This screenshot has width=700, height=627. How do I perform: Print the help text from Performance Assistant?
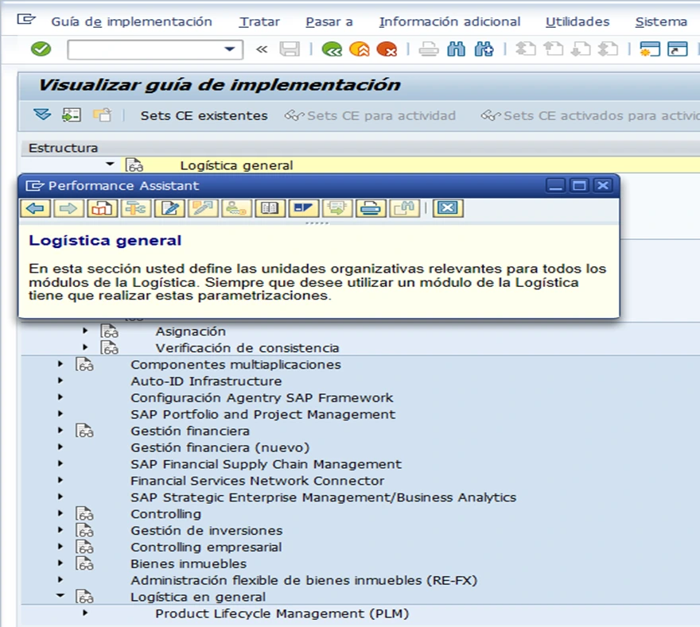coord(371,208)
